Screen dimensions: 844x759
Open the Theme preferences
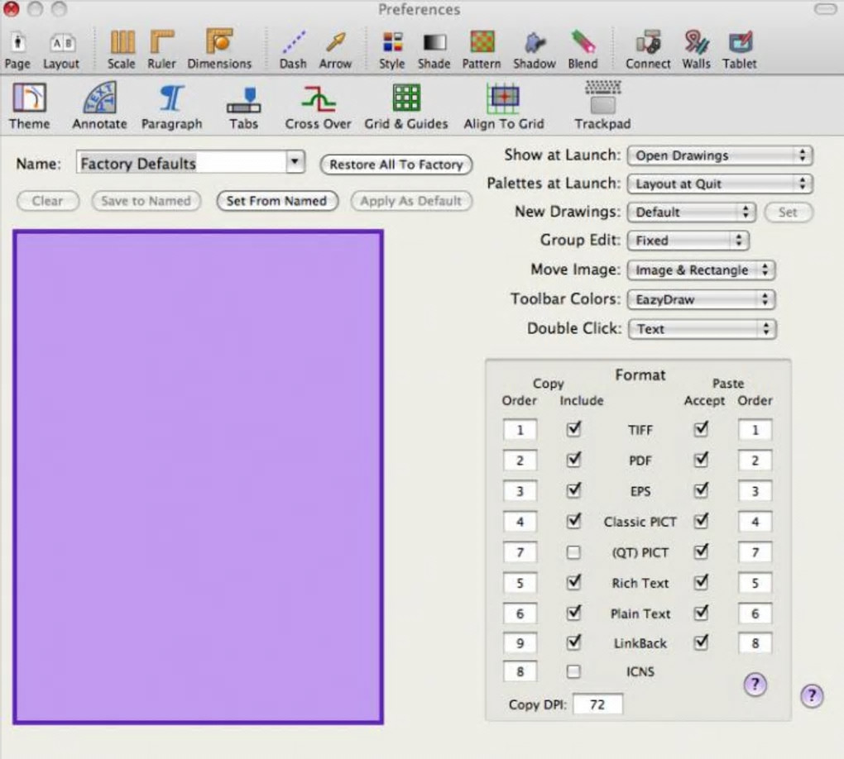[29, 107]
